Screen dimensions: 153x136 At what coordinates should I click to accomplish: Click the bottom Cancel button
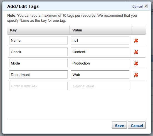137,125
